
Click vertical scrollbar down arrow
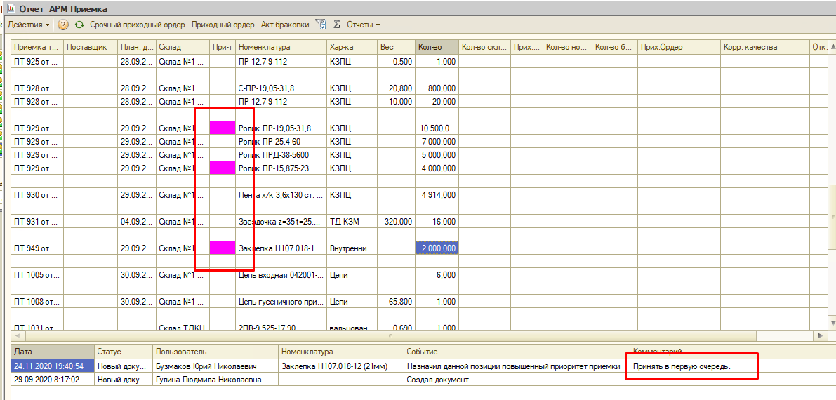click(832, 324)
